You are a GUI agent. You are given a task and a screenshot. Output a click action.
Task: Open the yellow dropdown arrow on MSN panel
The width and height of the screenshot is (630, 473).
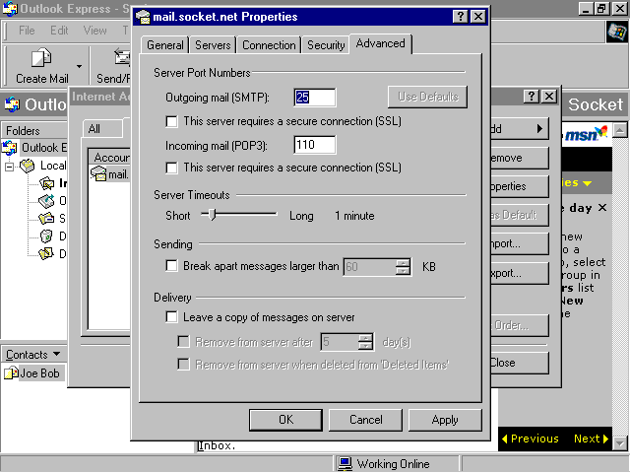coord(587,183)
